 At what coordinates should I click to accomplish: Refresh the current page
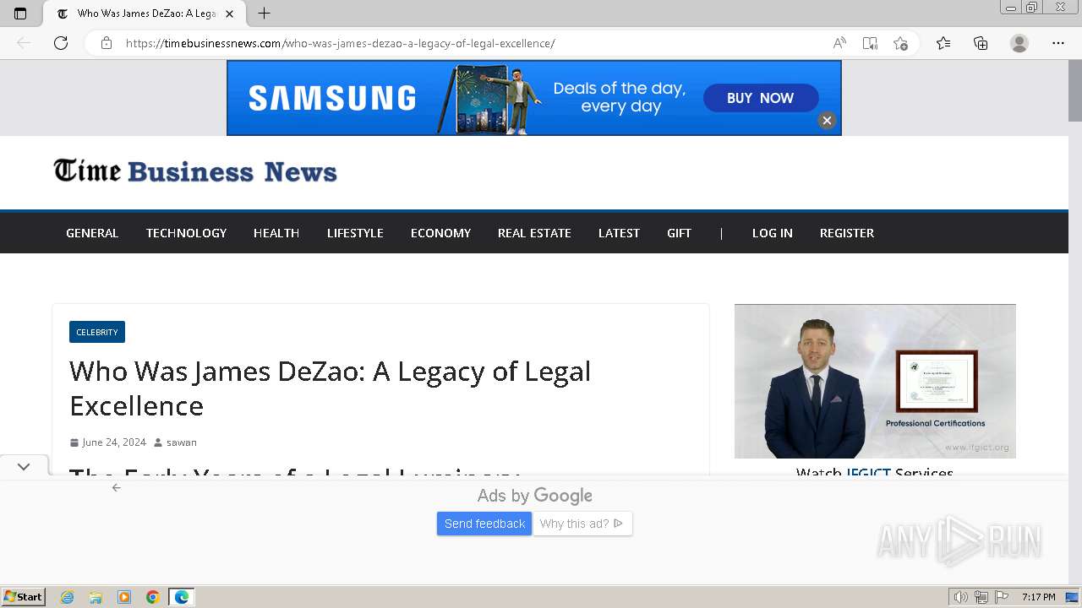(61, 43)
